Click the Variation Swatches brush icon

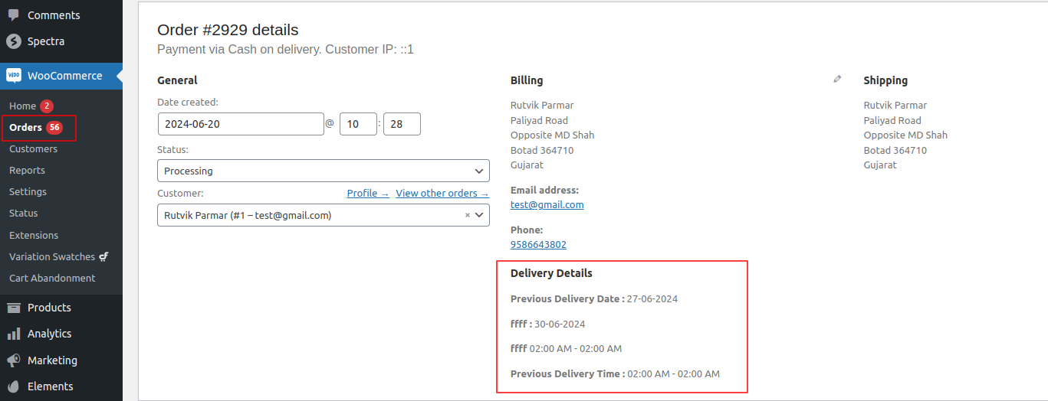[x=103, y=257]
